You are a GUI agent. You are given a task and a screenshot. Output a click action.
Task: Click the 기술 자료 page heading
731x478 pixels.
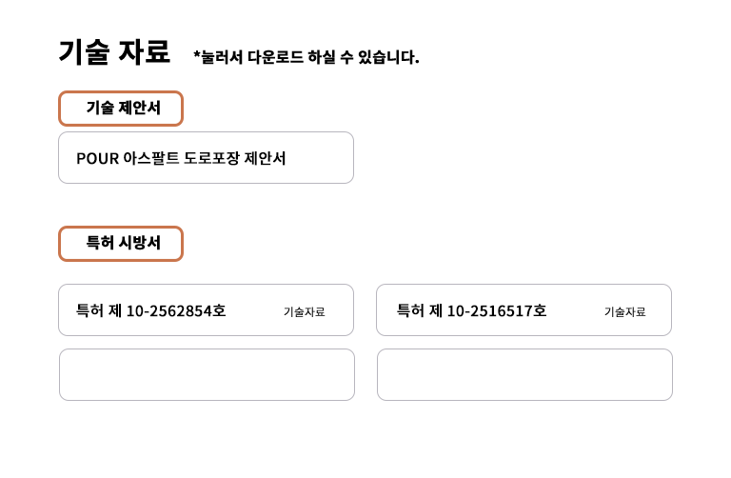click(114, 51)
